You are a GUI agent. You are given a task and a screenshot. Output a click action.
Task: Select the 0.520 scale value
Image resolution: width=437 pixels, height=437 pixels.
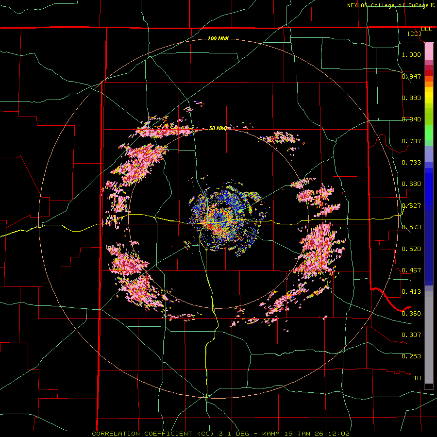tap(411, 249)
